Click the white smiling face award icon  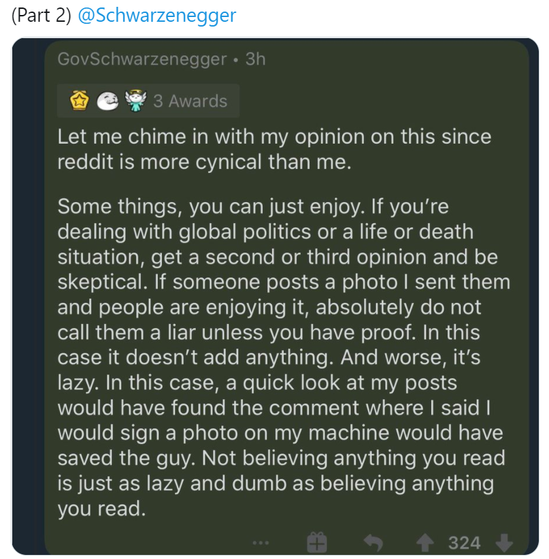coord(107,101)
